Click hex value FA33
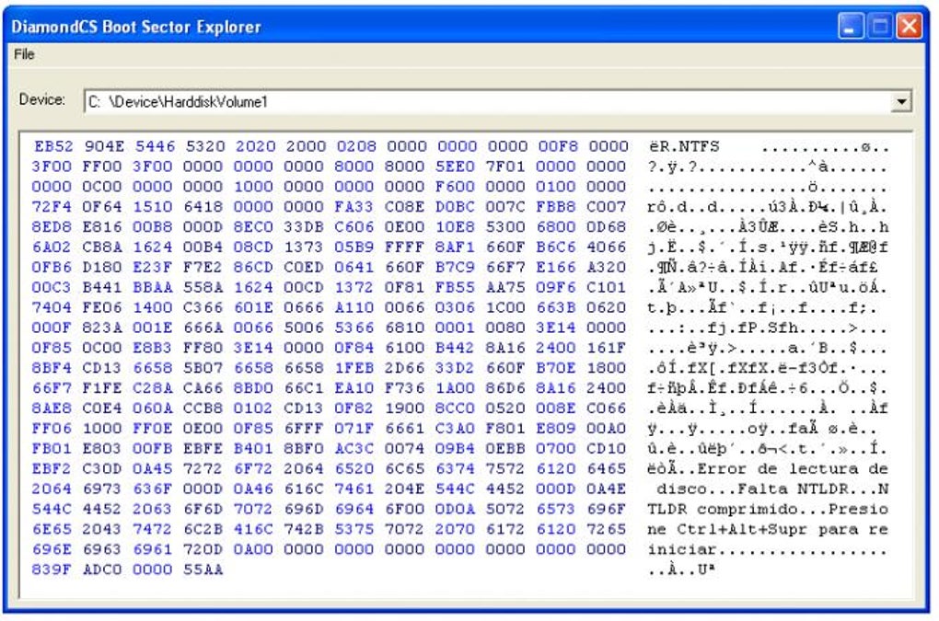Viewport: 939px width, 621px height. (x=355, y=207)
